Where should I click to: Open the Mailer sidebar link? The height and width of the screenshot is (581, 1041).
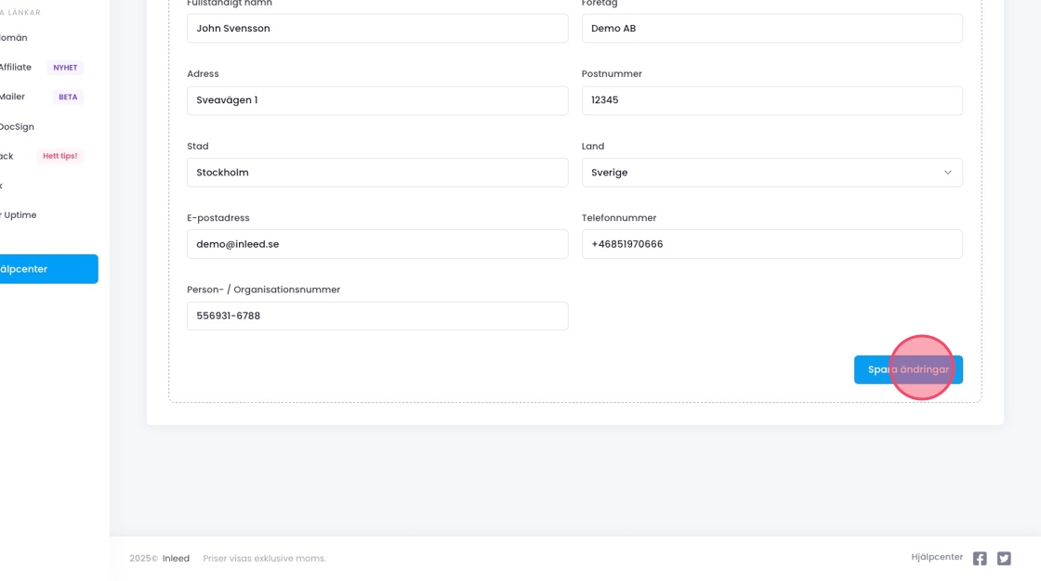pos(13,97)
